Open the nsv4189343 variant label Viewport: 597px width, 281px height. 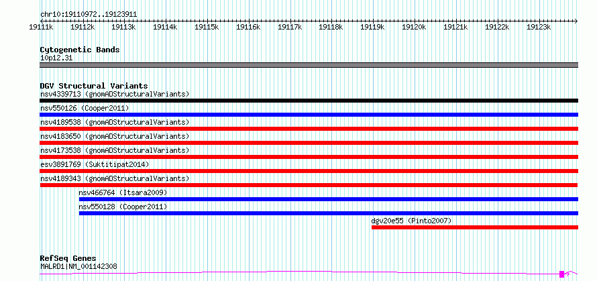(115, 178)
